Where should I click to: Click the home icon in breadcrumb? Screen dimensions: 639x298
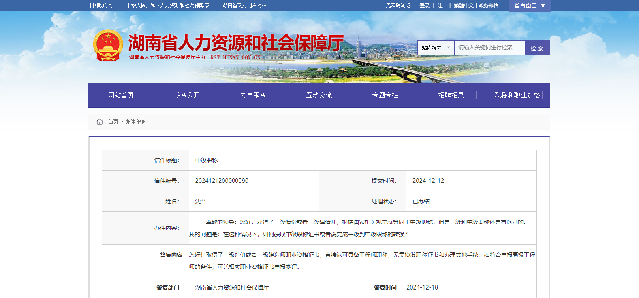pyautogui.click(x=100, y=122)
